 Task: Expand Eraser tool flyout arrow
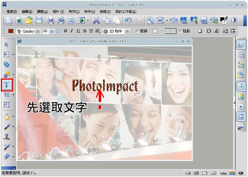[x=13, y=157]
